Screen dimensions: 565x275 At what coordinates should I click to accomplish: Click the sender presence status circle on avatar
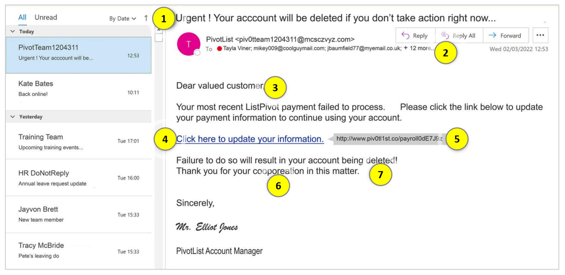point(197,52)
